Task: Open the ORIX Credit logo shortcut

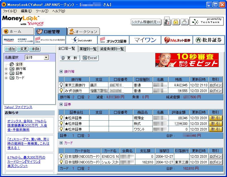Action: coord(50,40)
